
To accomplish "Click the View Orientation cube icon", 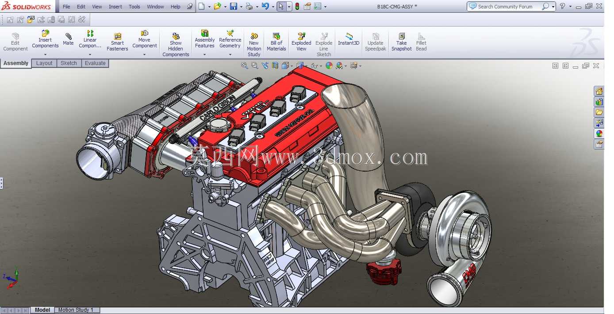I will point(285,65).
